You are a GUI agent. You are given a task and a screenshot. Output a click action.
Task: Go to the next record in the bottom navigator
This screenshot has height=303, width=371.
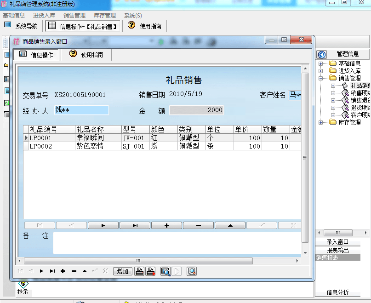[42, 271]
